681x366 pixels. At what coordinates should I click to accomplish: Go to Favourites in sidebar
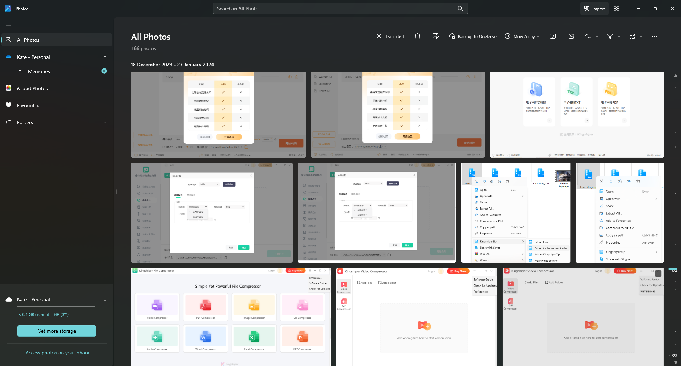point(28,105)
